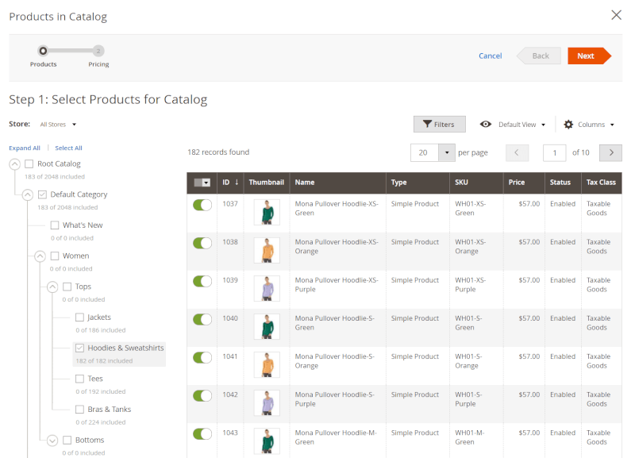Click the Expand All link

tap(25, 148)
